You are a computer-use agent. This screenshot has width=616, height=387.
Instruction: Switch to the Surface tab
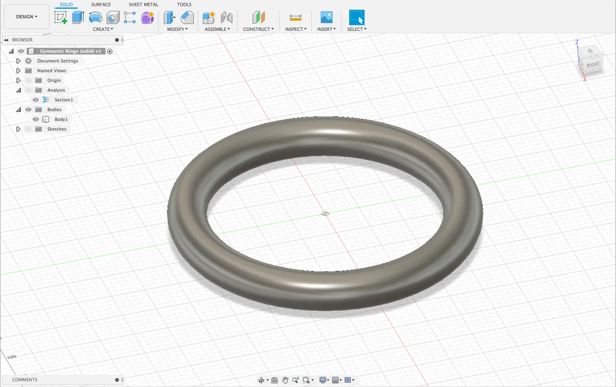pos(101,4)
